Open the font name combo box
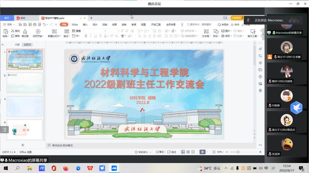Viewport: 309px width, 173px height. click(95, 31)
